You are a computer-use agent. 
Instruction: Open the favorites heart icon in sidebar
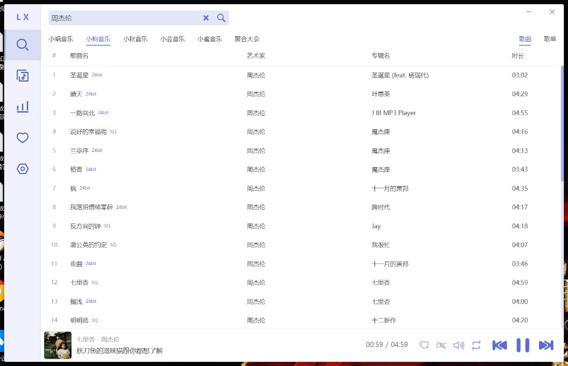22,138
